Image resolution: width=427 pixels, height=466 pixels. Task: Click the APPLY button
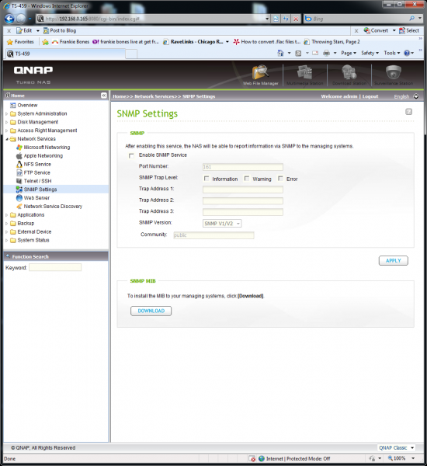click(x=393, y=261)
